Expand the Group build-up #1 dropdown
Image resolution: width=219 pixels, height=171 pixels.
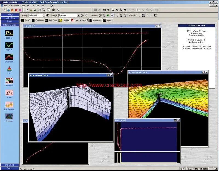point(44,16)
